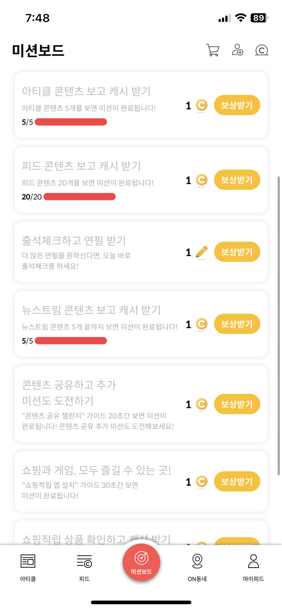Tap the pencil reward icon
This screenshot has height=610, width=282.
coord(202,252)
